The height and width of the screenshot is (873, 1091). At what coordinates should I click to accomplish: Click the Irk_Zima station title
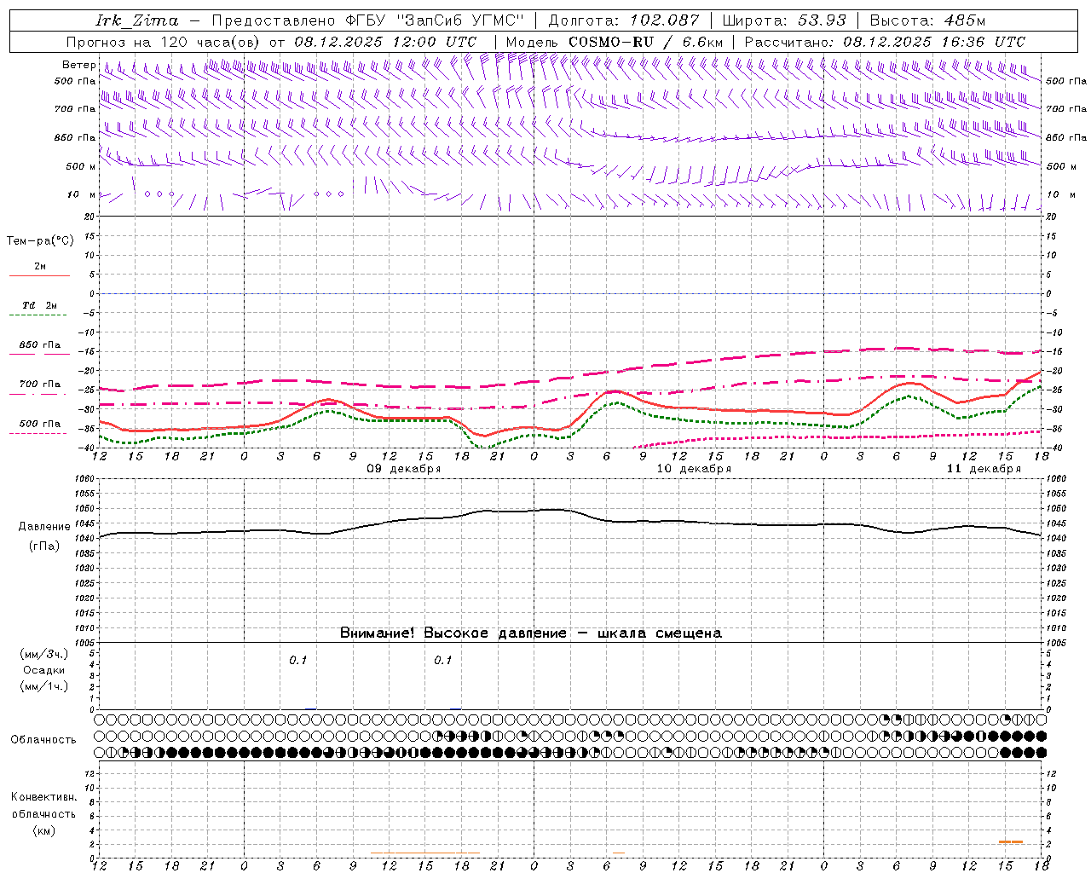click(137, 20)
